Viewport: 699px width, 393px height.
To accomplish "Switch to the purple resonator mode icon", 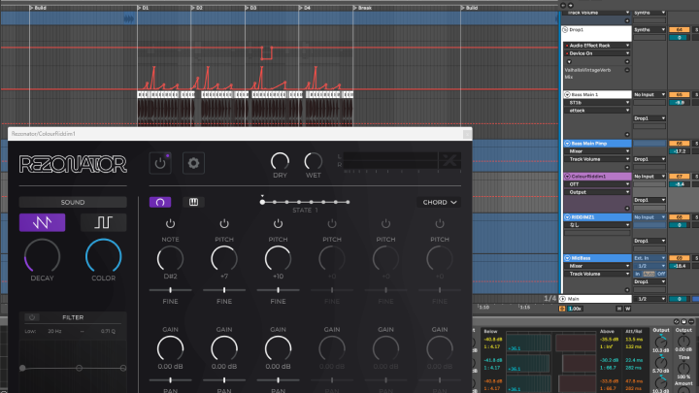I will point(160,202).
